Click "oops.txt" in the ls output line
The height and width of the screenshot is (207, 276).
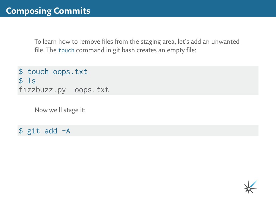tap(92, 90)
